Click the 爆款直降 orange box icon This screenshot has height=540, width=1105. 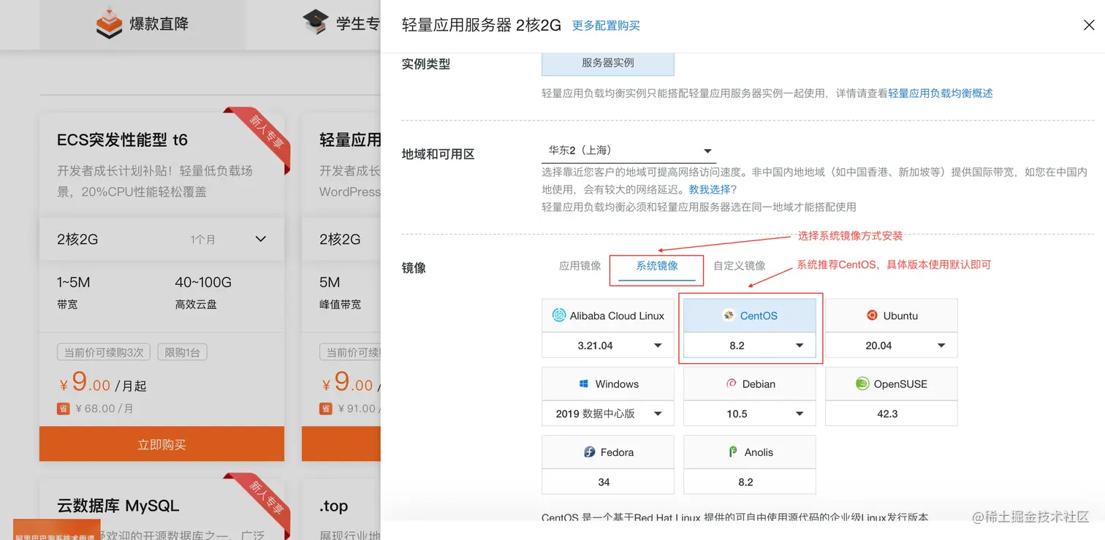[x=110, y=23]
